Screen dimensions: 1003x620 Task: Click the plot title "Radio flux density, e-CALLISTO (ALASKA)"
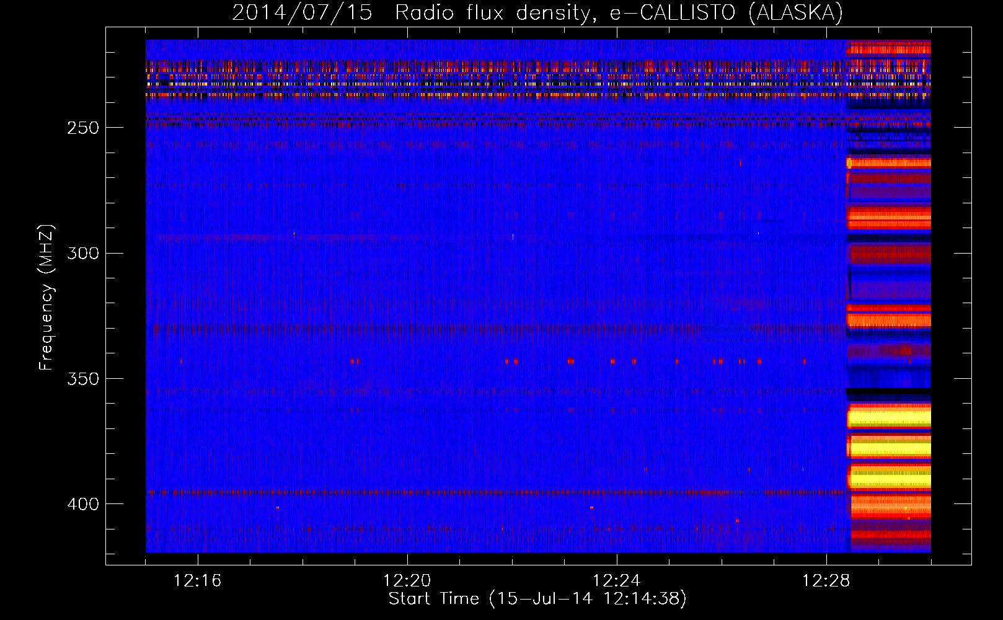(x=619, y=12)
